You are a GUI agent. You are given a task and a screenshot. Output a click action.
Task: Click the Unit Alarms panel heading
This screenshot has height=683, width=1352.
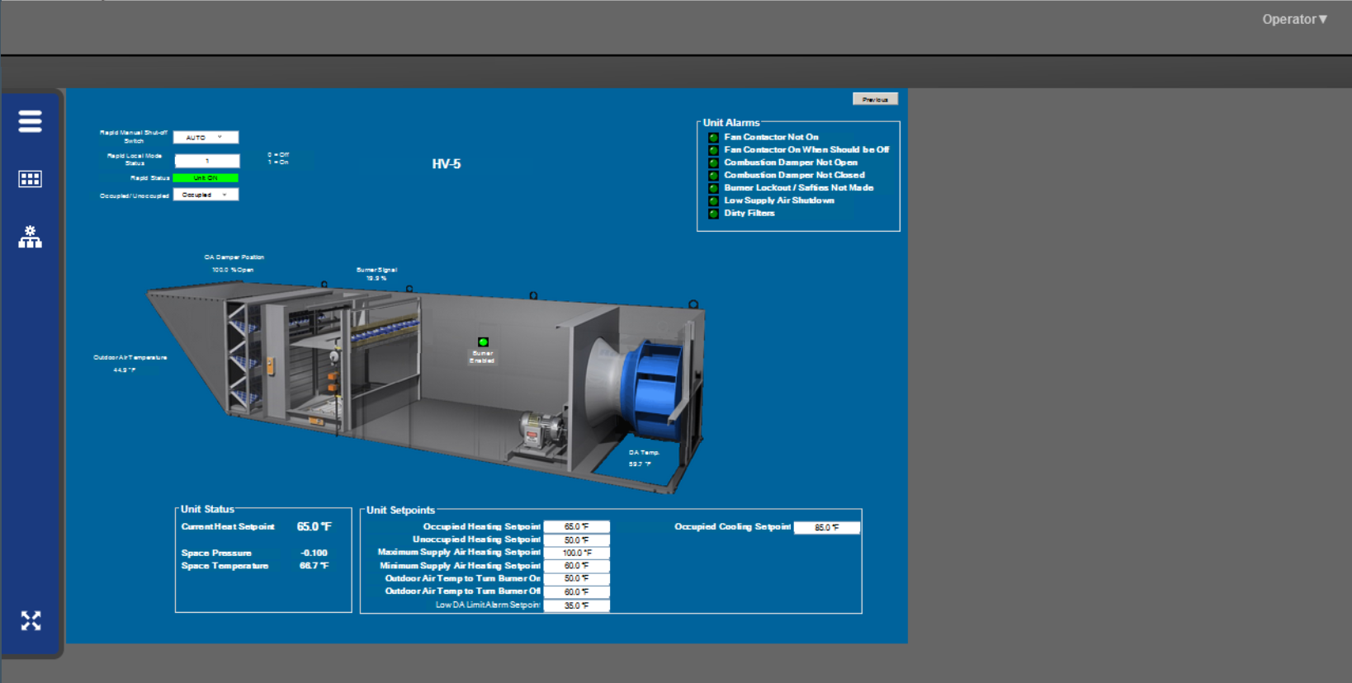pyautogui.click(x=731, y=123)
